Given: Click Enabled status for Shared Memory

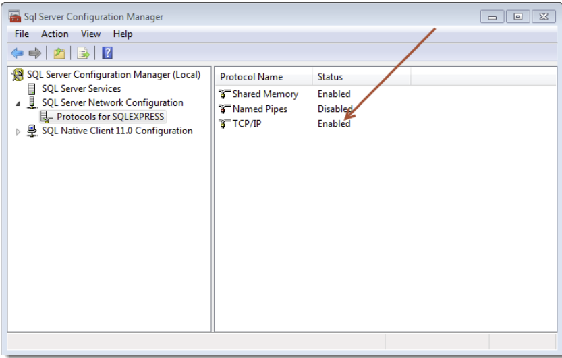Looking at the screenshot, I should coord(334,94).
